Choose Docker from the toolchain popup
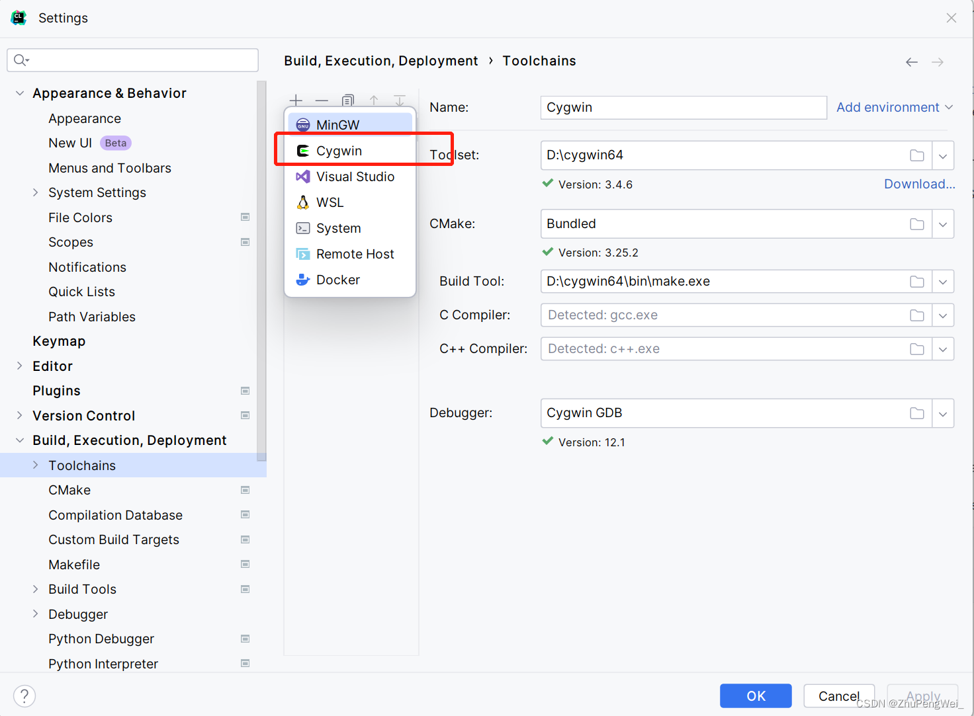The width and height of the screenshot is (974, 716). pyautogui.click(x=350, y=280)
